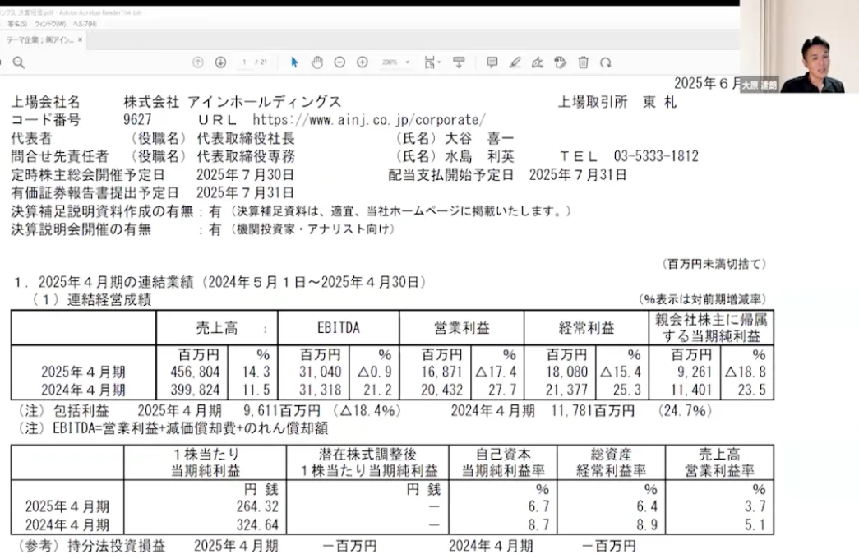This screenshot has width=859, height=559.
Task: Click the 総資産 経常利益率 column header
Action: (x=612, y=463)
